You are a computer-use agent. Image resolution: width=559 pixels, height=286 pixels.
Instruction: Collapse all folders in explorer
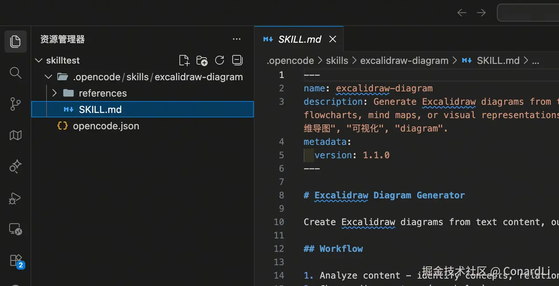tap(237, 60)
